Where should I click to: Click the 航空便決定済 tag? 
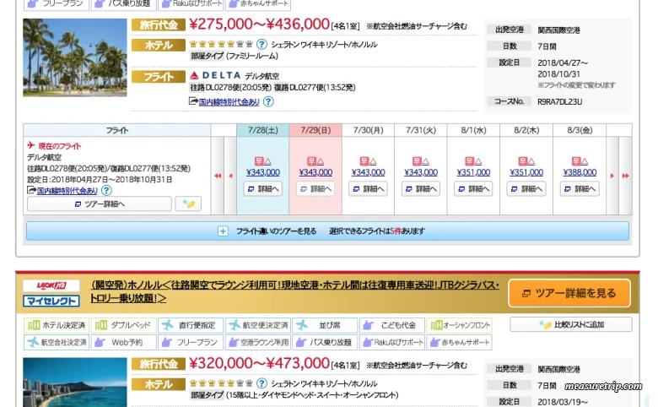pyautogui.click(x=257, y=325)
